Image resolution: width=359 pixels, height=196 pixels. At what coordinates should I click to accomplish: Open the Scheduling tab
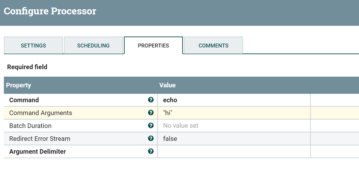[93, 46]
